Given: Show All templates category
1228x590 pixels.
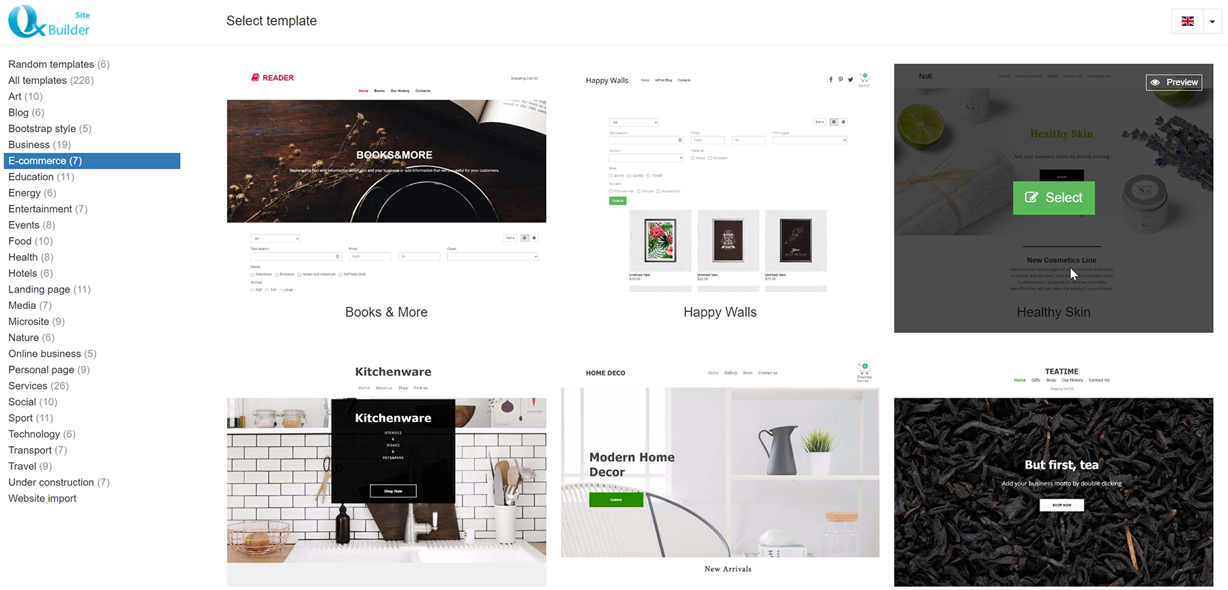Looking at the screenshot, I should coord(51,80).
